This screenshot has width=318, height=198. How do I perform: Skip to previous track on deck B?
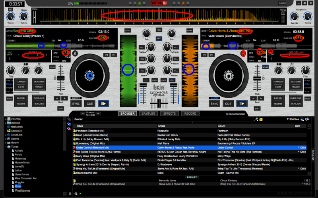click(204, 55)
